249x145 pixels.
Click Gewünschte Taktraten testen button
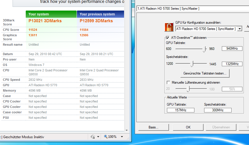[x=205, y=73]
